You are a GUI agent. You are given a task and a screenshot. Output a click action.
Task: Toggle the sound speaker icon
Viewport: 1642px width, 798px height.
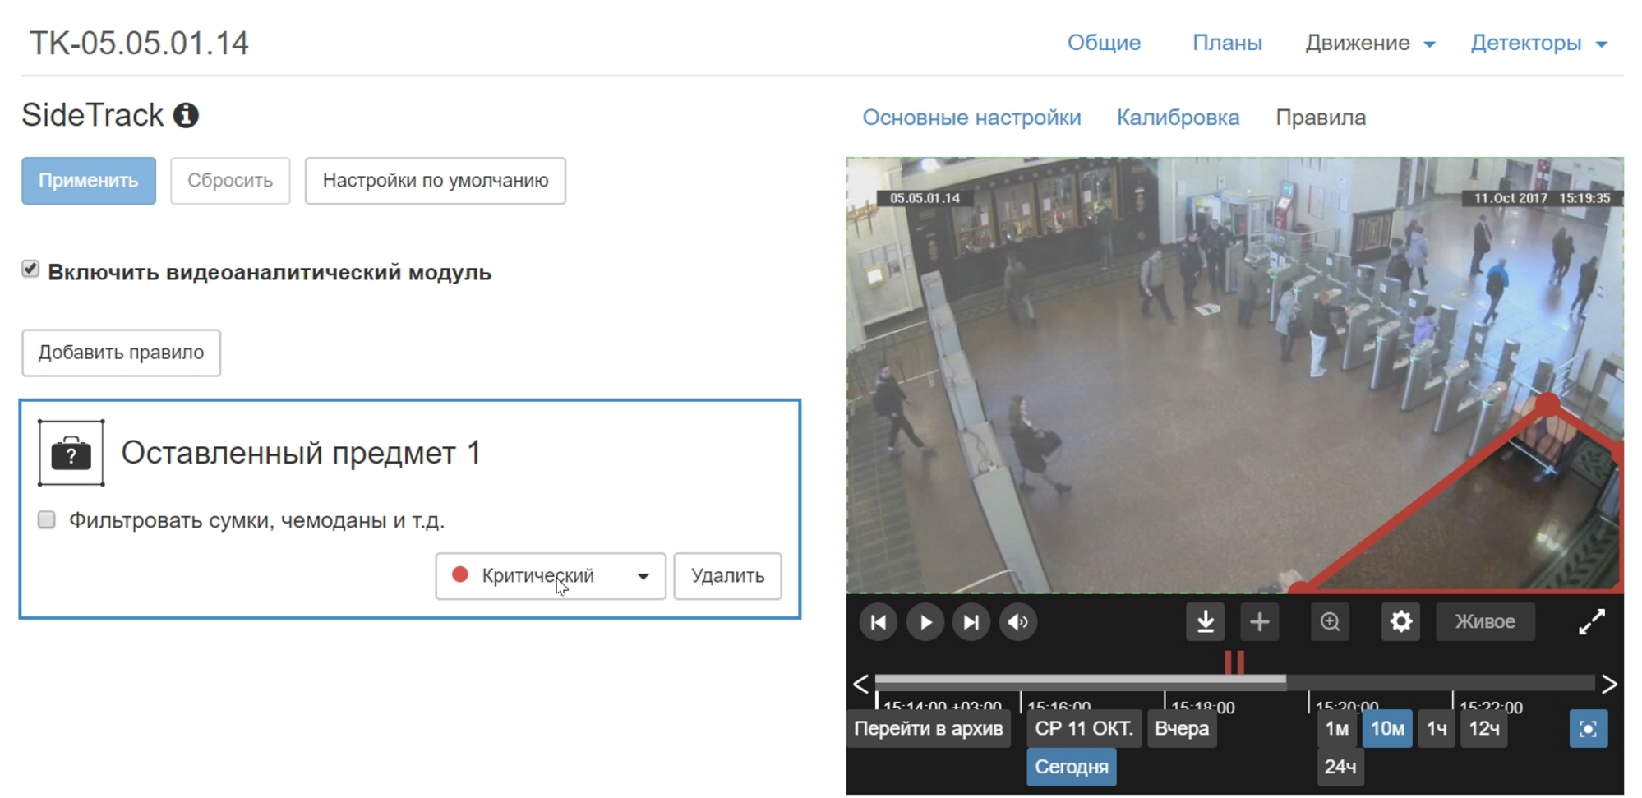(x=1018, y=622)
